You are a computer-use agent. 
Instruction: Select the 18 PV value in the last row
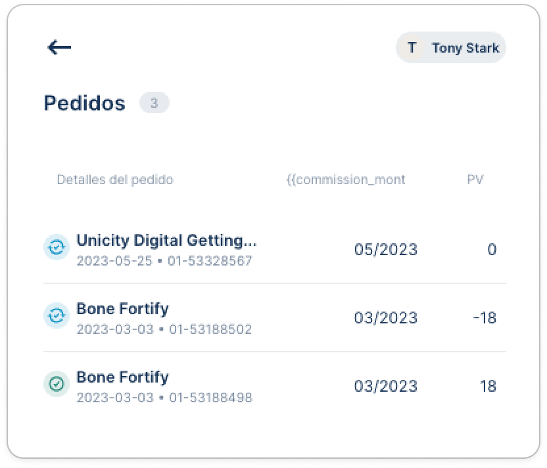point(488,386)
